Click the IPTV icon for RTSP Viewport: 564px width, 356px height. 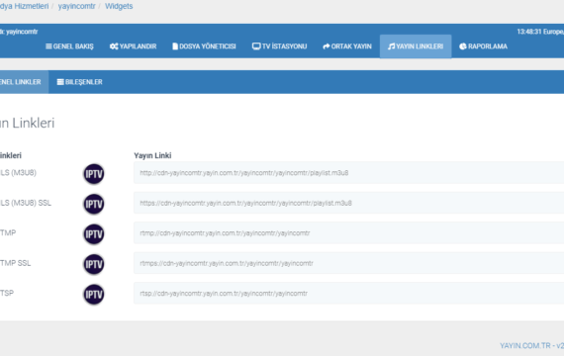94,295
